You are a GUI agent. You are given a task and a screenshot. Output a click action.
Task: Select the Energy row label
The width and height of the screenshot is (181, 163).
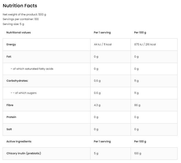(11, 44)
